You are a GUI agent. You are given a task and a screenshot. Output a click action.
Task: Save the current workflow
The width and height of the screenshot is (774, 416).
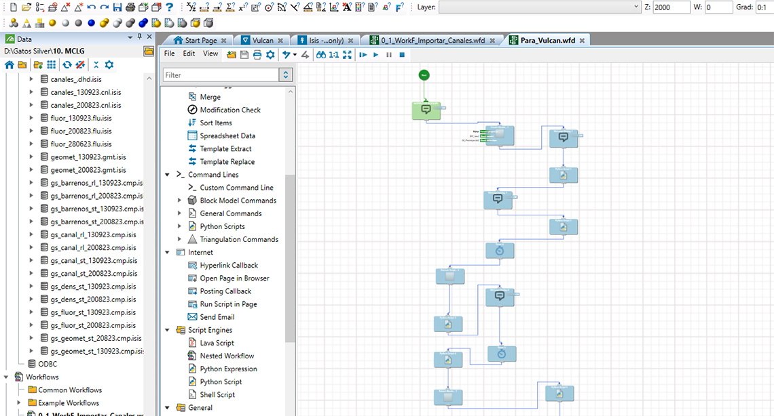pyautogui.click(x=244, y=54)
